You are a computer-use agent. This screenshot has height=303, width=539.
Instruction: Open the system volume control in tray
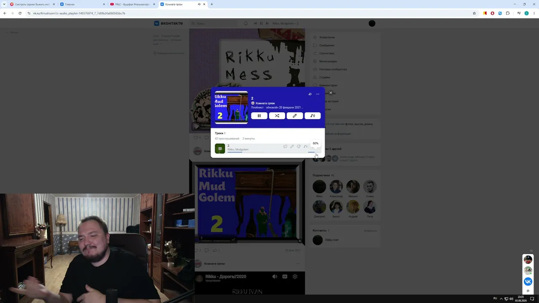click(x=511, y=299)
